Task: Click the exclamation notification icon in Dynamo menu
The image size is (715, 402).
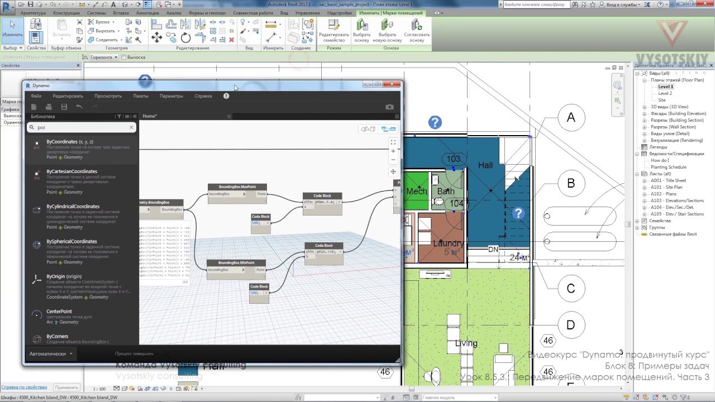Action: pos(226,96)
